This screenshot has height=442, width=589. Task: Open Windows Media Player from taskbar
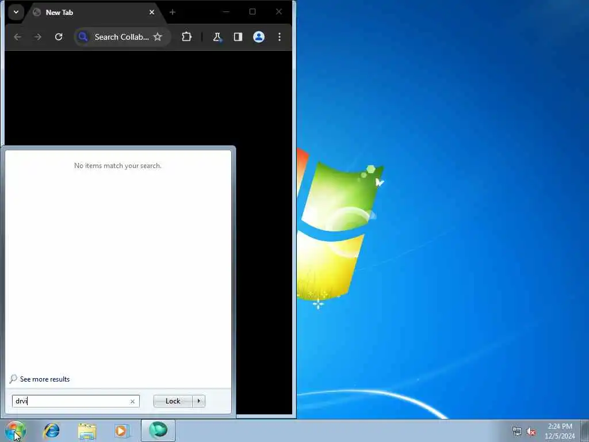122,430
